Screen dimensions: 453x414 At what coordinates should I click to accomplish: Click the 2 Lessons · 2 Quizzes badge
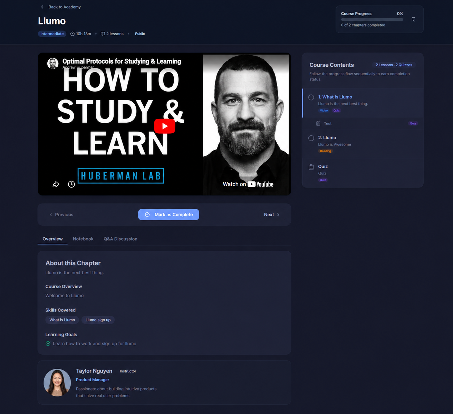coord(394,65)
